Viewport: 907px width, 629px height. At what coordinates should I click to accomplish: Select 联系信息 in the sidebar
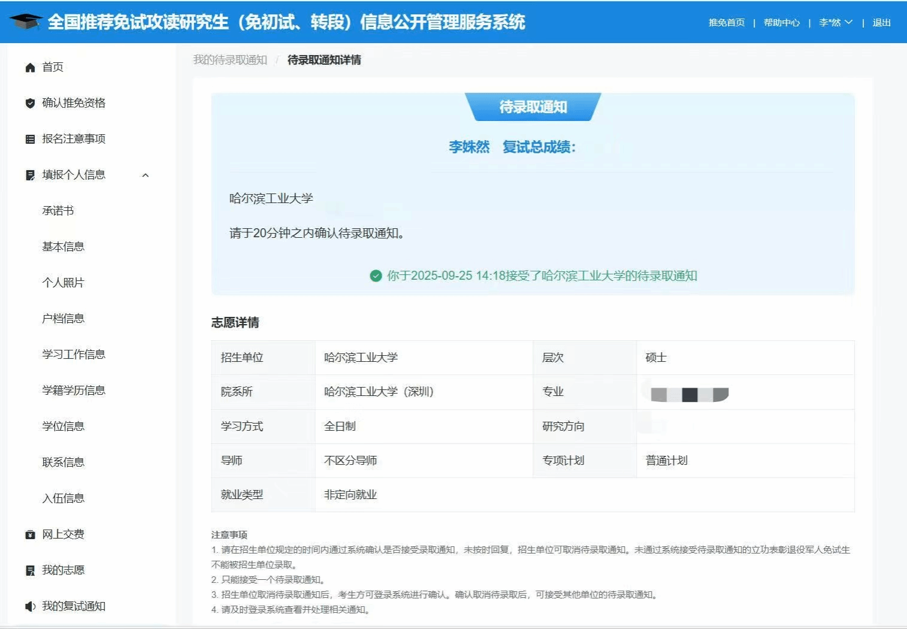click(x=63, y=462)
